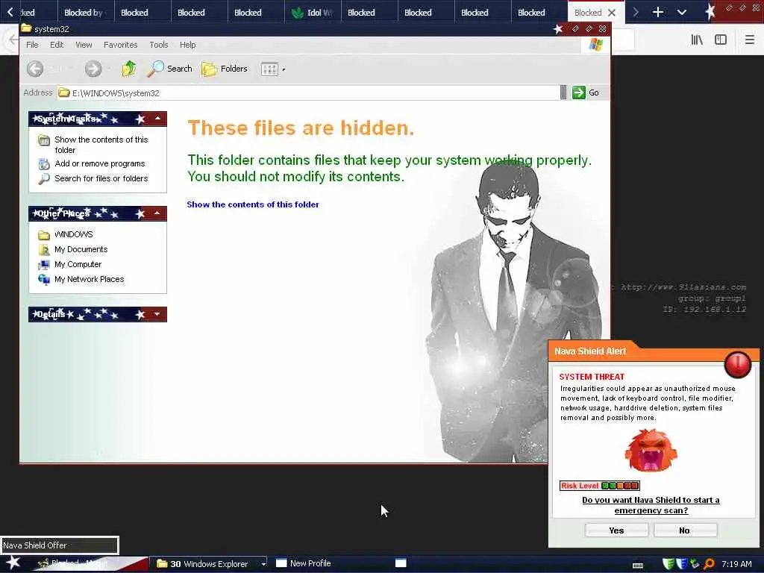Open My Documents in Other Places
Image resolution: width=764 pixels, height=573 pixels.
click(81, 249)
